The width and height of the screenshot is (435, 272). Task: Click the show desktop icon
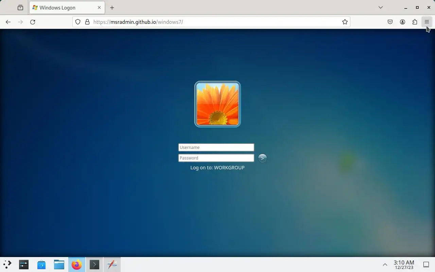[x=426, y=265]
